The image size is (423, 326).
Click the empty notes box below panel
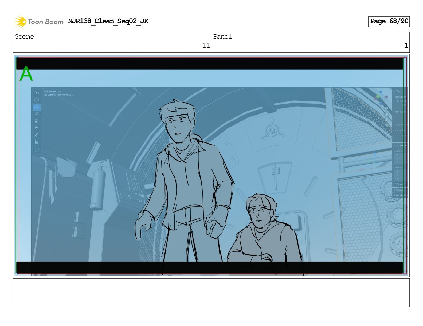[211, 293]
